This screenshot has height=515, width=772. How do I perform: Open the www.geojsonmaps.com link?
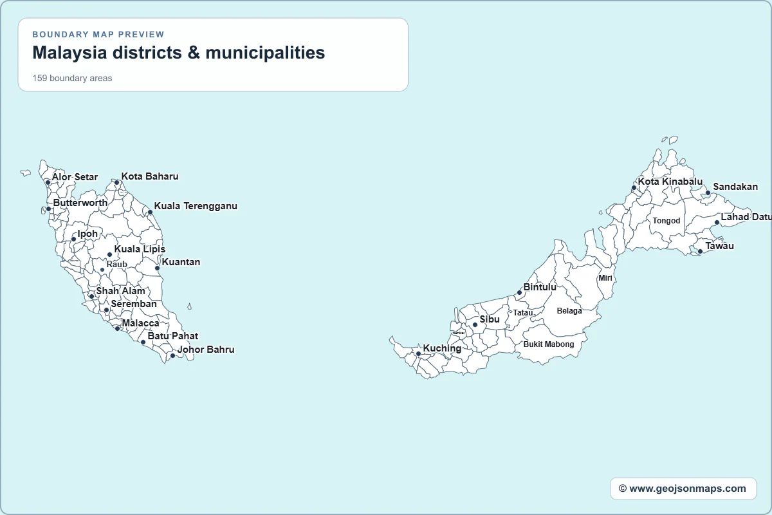coord(683,489)
